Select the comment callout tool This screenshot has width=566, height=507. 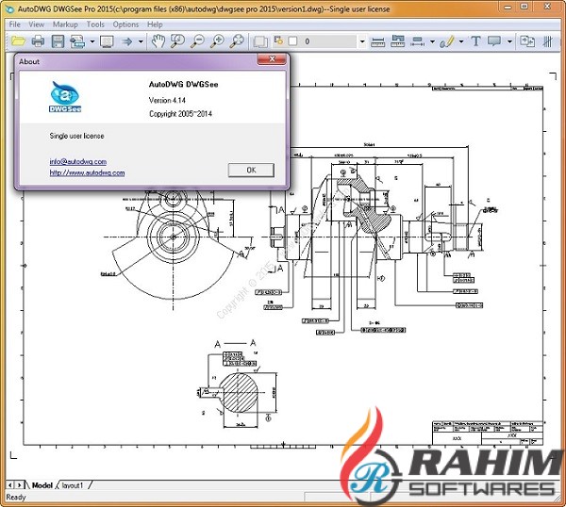pos(494,41)
